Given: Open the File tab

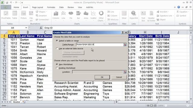Looking at the screenshot, I should pos(6,7).
